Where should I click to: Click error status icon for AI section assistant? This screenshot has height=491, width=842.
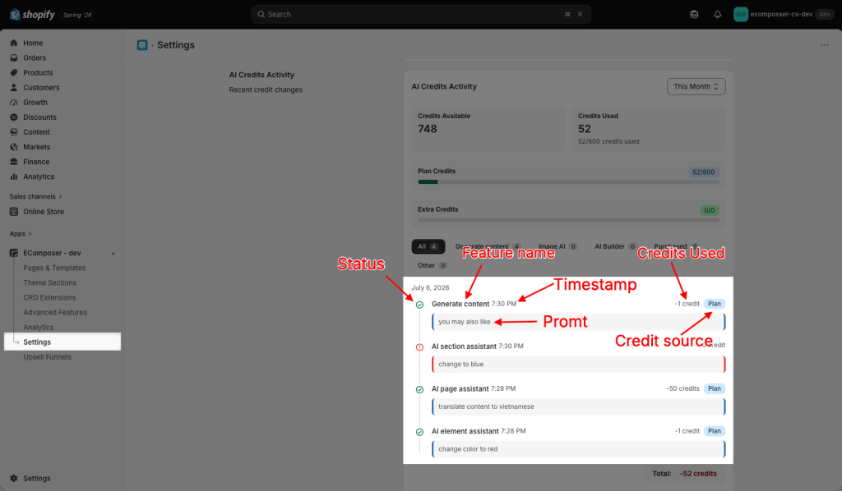[x=420, y=346]
